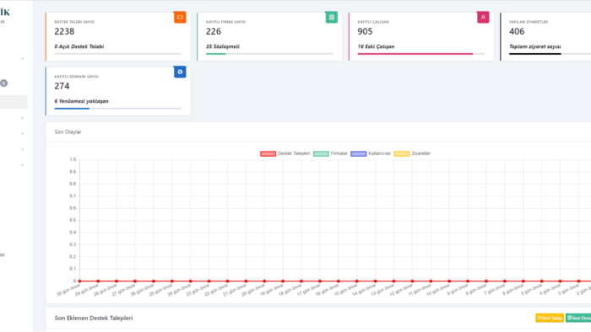Screen dimensions: 591x332
Task: Toggle Firmalar series in chart legend
Action: pyautogui.click(x=330, y=153)
